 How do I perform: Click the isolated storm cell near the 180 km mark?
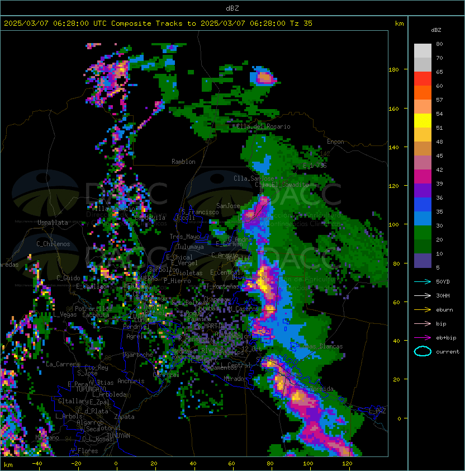pyautogui.click(x=263, y=77)
